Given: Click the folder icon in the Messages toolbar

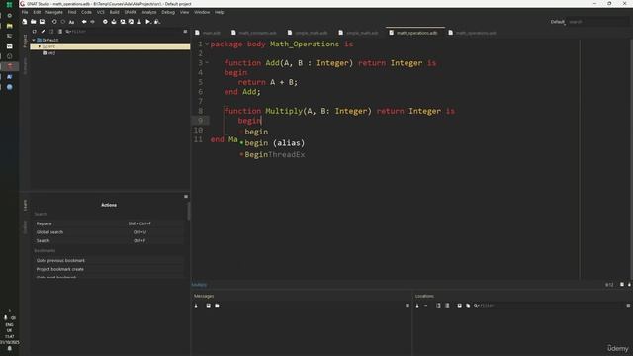Looking at the screenshot, I should (217, 306).
